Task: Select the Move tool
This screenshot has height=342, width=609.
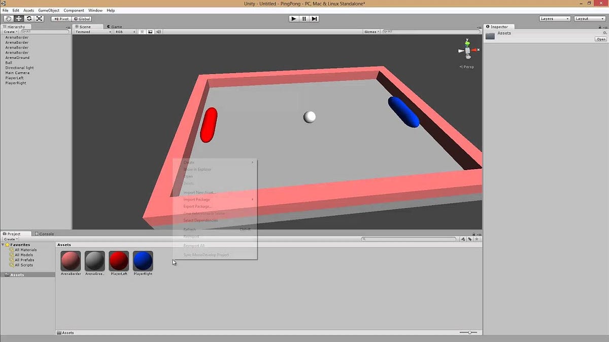Action: click(19, 18)
